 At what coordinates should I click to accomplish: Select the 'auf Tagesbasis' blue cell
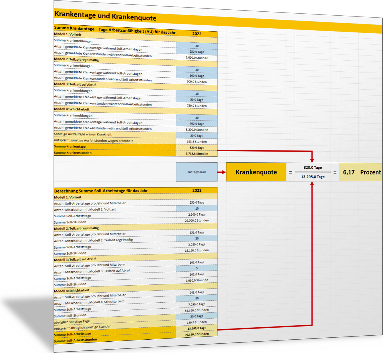(x=196, y=172)
